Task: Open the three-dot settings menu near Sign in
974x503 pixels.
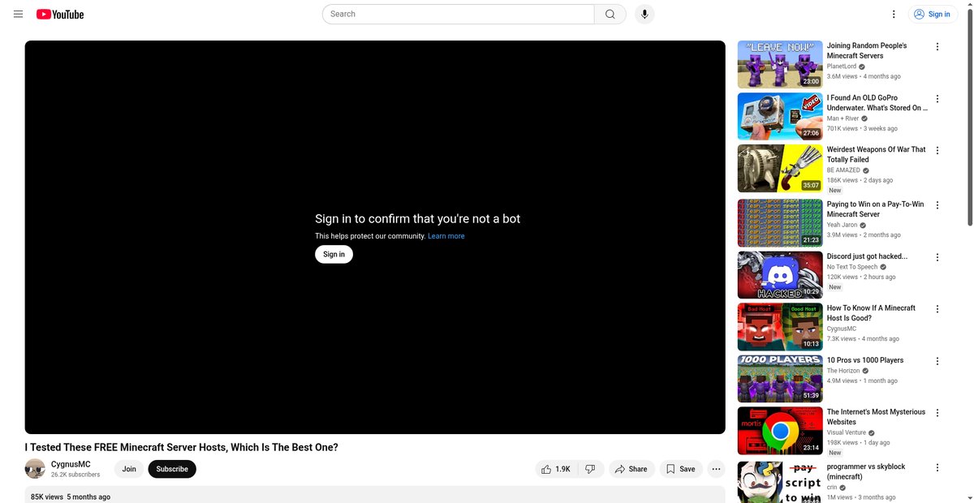Action: coord(894,14)
